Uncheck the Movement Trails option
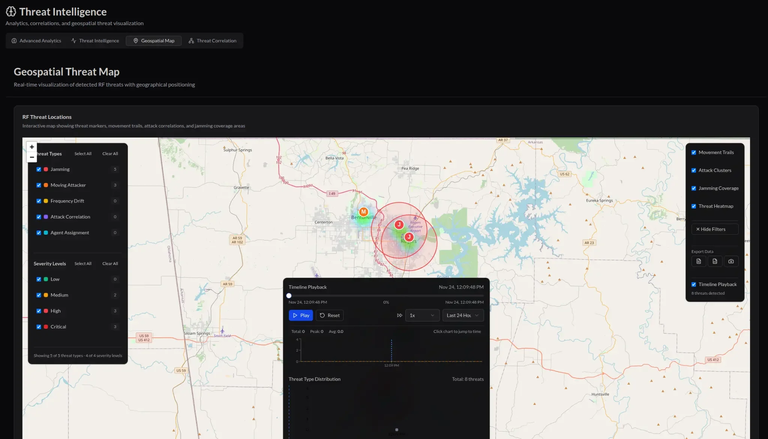The width and height of the screenshot is (768, 439). 694,152
